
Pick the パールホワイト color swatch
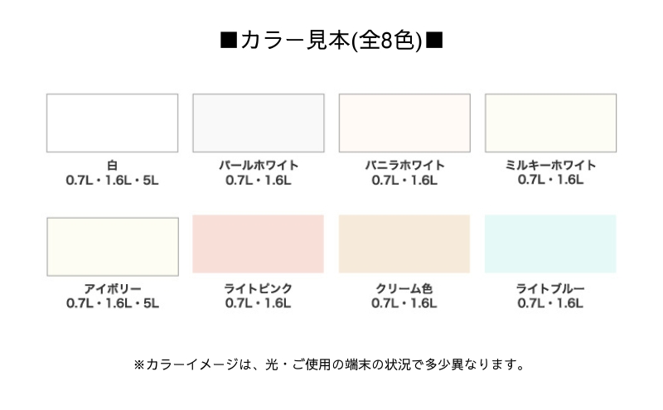(259, 123)
